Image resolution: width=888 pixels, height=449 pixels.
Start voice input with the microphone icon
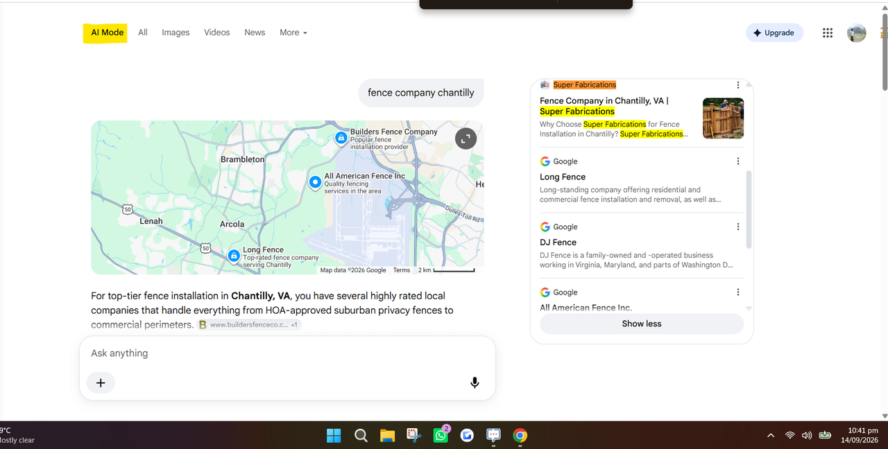tap(475, 382)
